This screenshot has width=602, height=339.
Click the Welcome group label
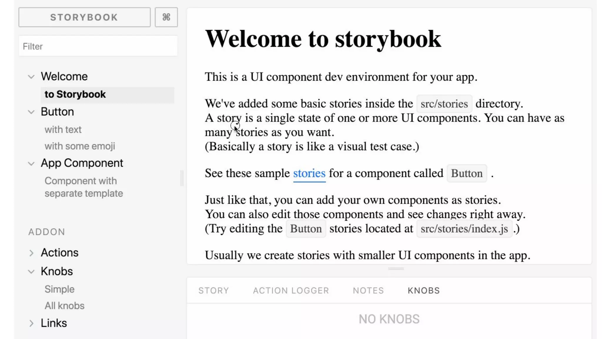pos(64,77)
